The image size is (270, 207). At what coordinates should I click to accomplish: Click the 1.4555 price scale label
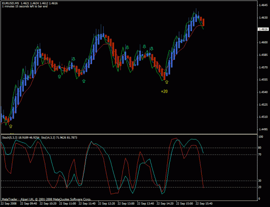coord(263,80)
